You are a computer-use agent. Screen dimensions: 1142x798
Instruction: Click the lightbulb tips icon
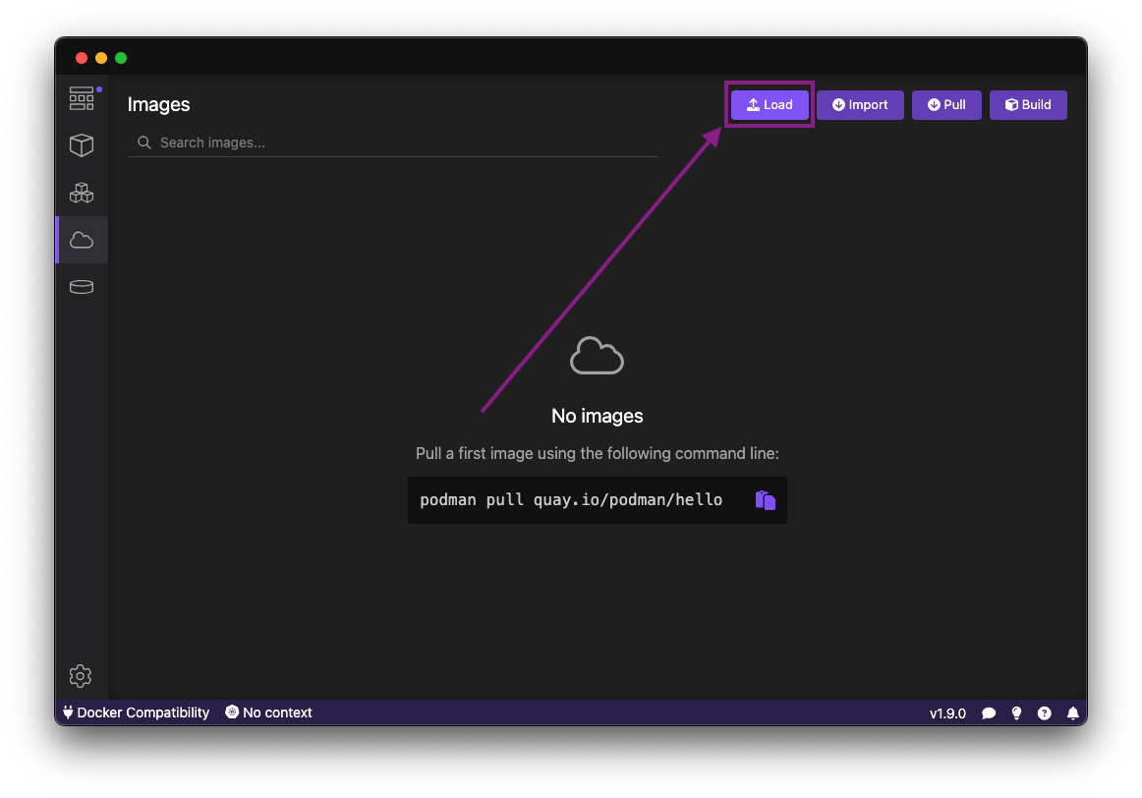1016,712
